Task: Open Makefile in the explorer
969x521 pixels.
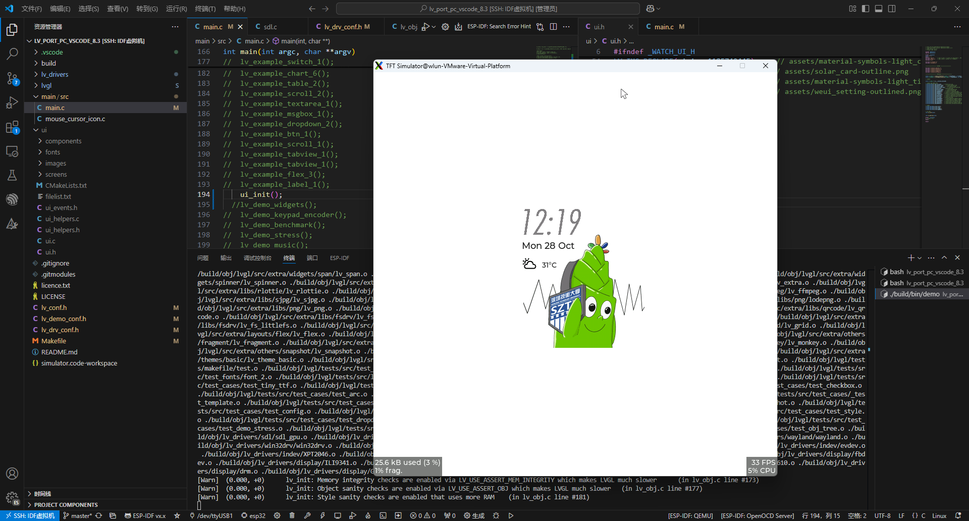Action: point(106,341)
